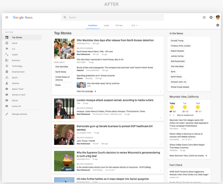Click the Science flask icon

coord(7,83)
